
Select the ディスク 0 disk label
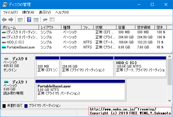[x=20, y=59]
